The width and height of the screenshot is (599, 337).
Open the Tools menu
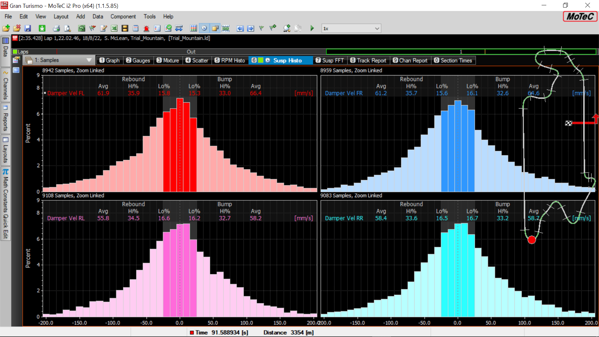pos(149,17)
